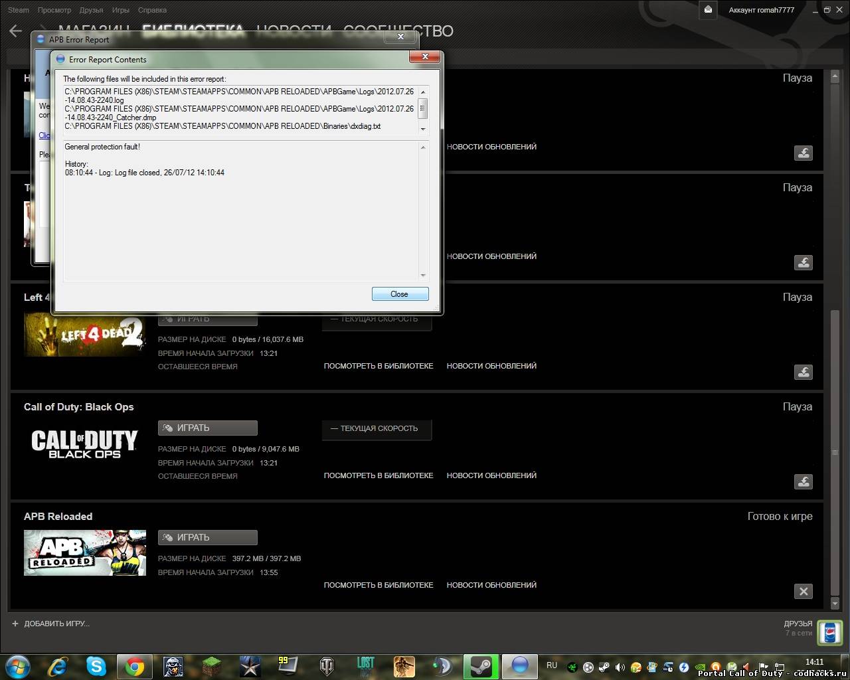Remove APB Reloaded from downloads list

[x=804, y=591]
